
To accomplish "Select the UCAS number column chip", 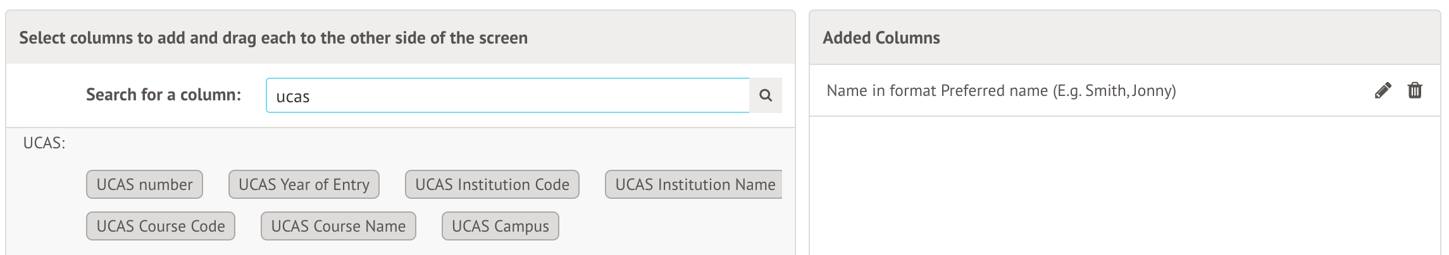I will [x=144, y=184].
